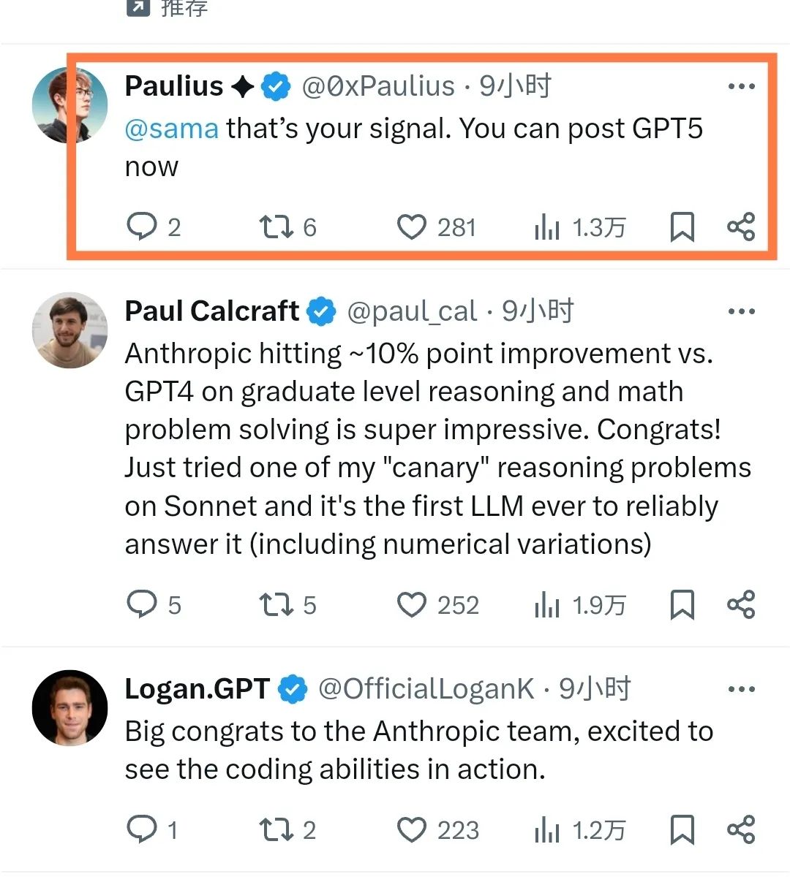This screenshot has width=790, height=882.
Task: View analytics of Paulius's tweet
Action: [547, 227]
